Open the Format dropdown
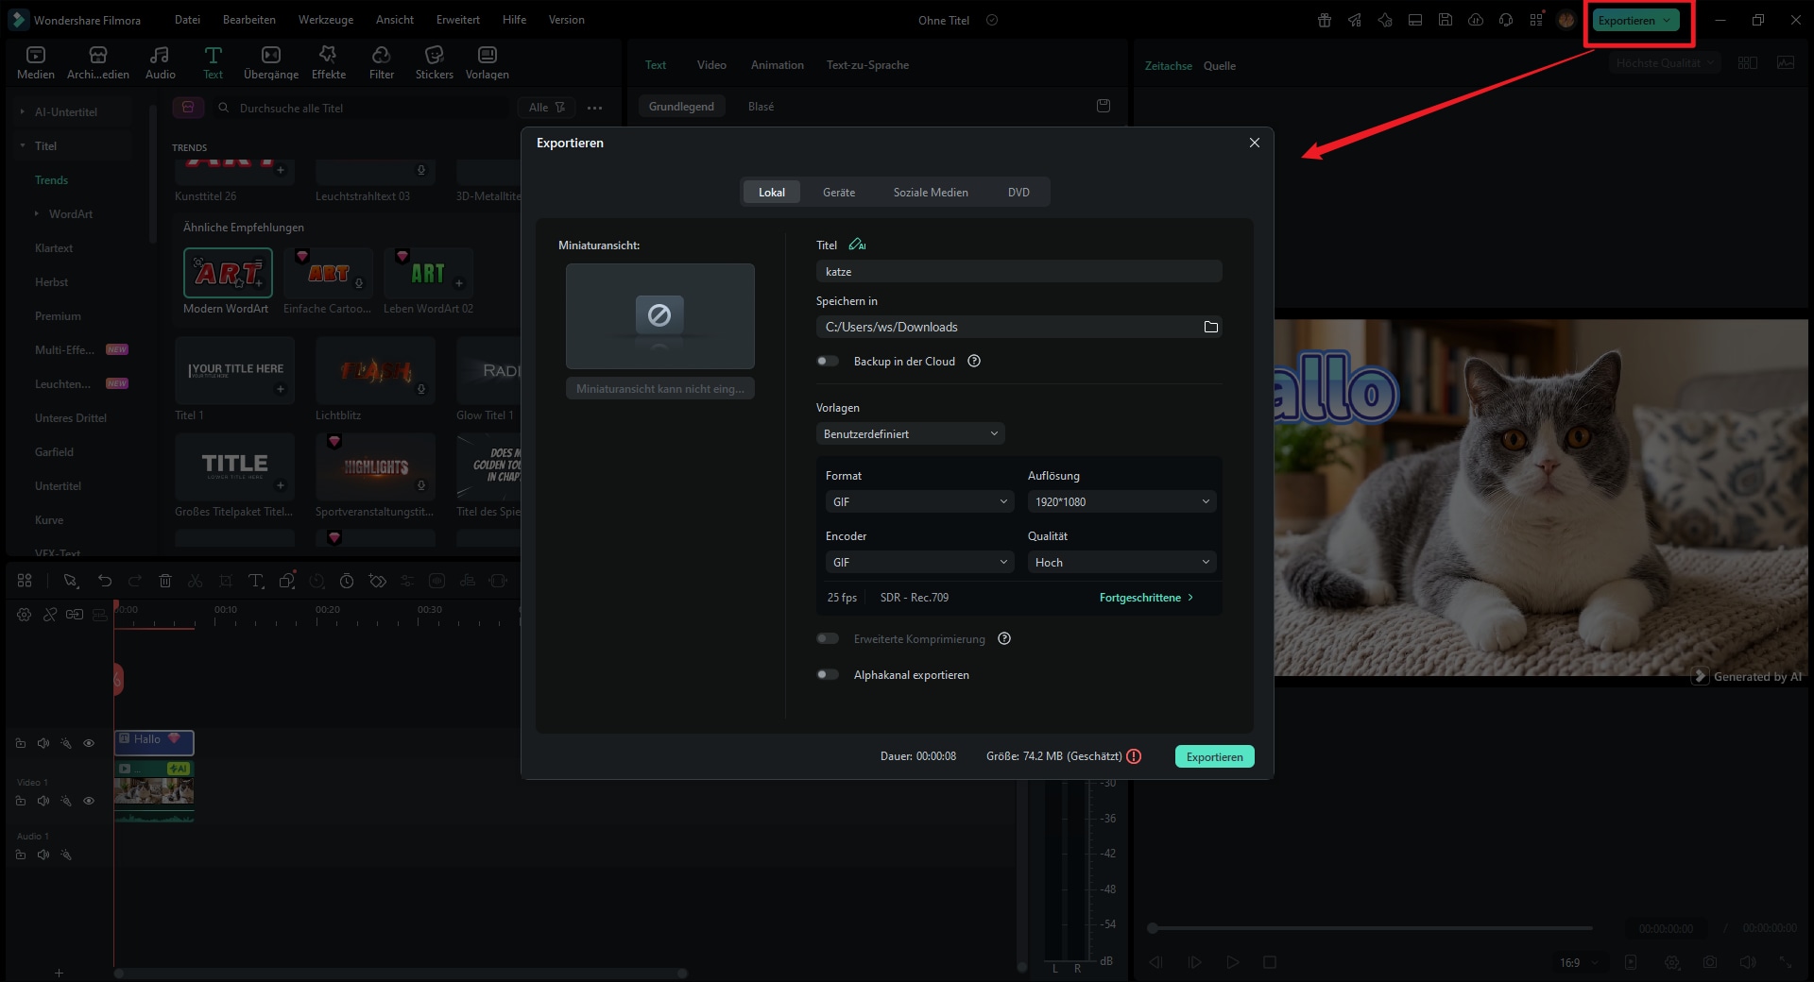 pyautogui.click(x=919, y=501)
